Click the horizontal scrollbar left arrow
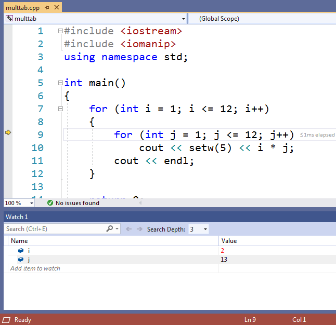The width and height of the screenshot is (336, 325). tap(140, 202)
